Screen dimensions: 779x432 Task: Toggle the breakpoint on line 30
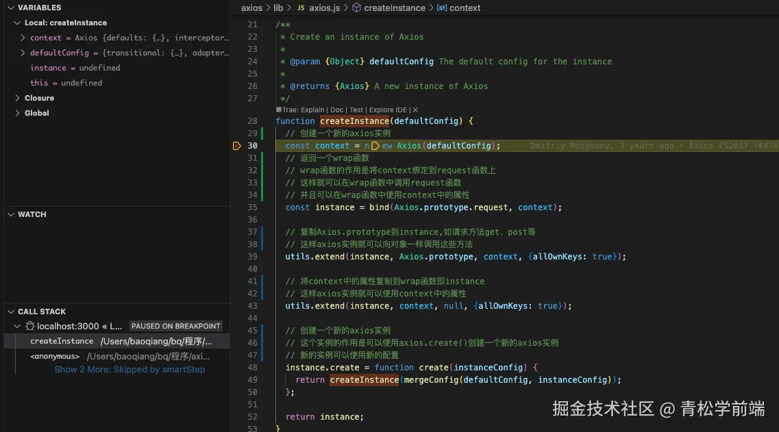[x=237, y=146]
